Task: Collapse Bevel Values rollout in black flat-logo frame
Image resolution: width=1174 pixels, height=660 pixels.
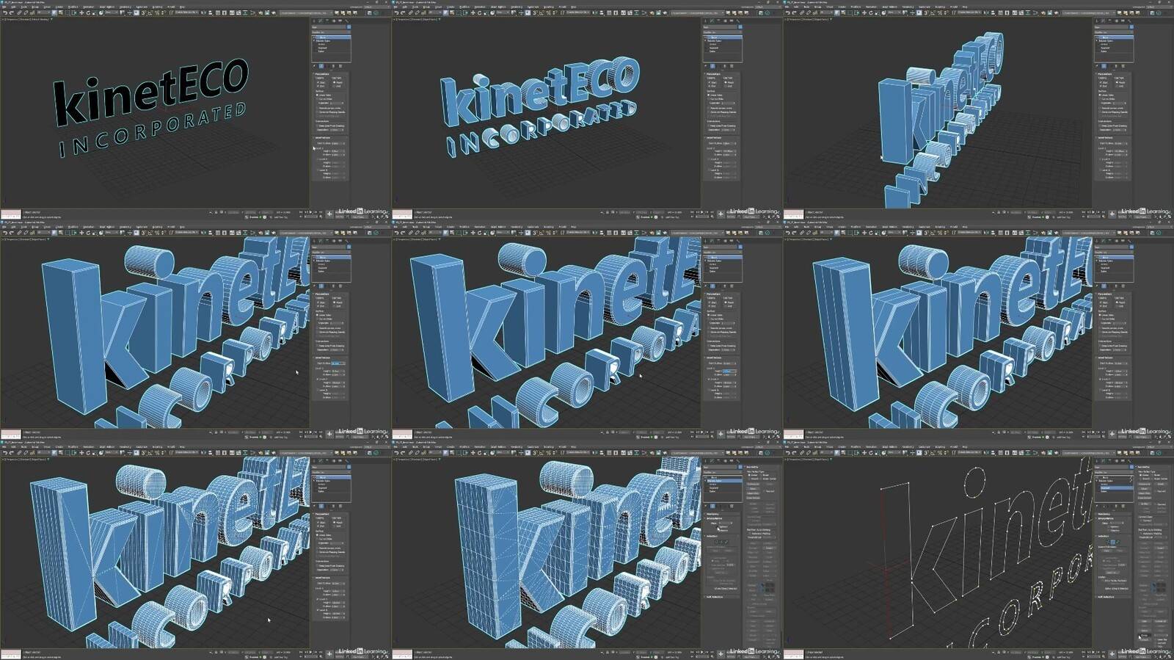Action: [323, 137]
